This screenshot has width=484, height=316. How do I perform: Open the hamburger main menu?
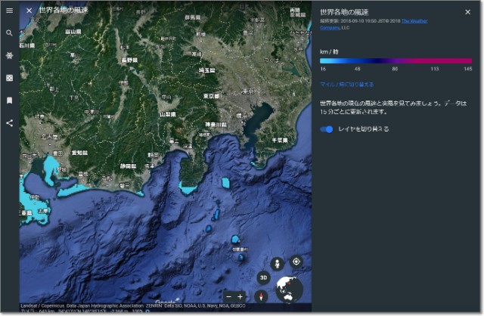tap(9, 11)
